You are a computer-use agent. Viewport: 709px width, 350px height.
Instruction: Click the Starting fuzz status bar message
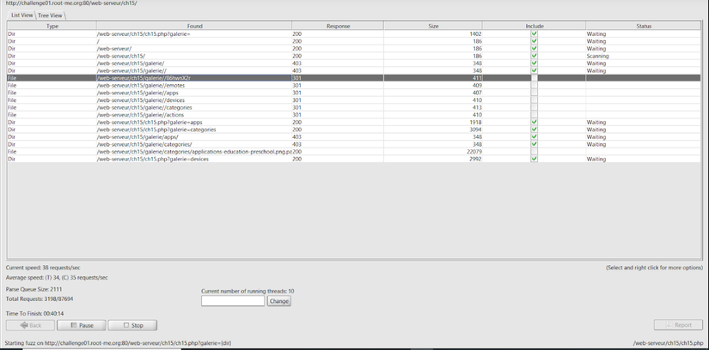[x=119, y=343]
